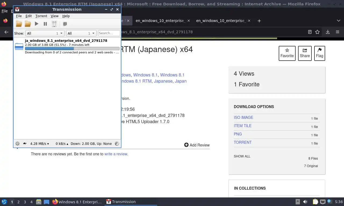Click the TORRENT download link
This screenshot has height=206, width=344.
click(243, 142)
